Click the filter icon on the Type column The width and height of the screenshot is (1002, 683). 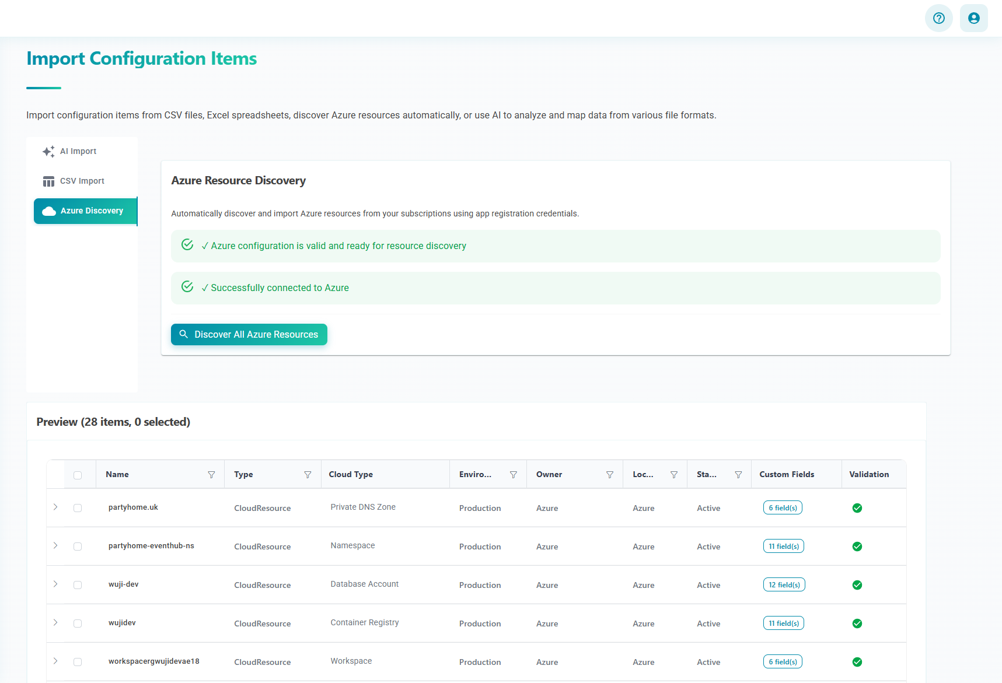point(308,474)
